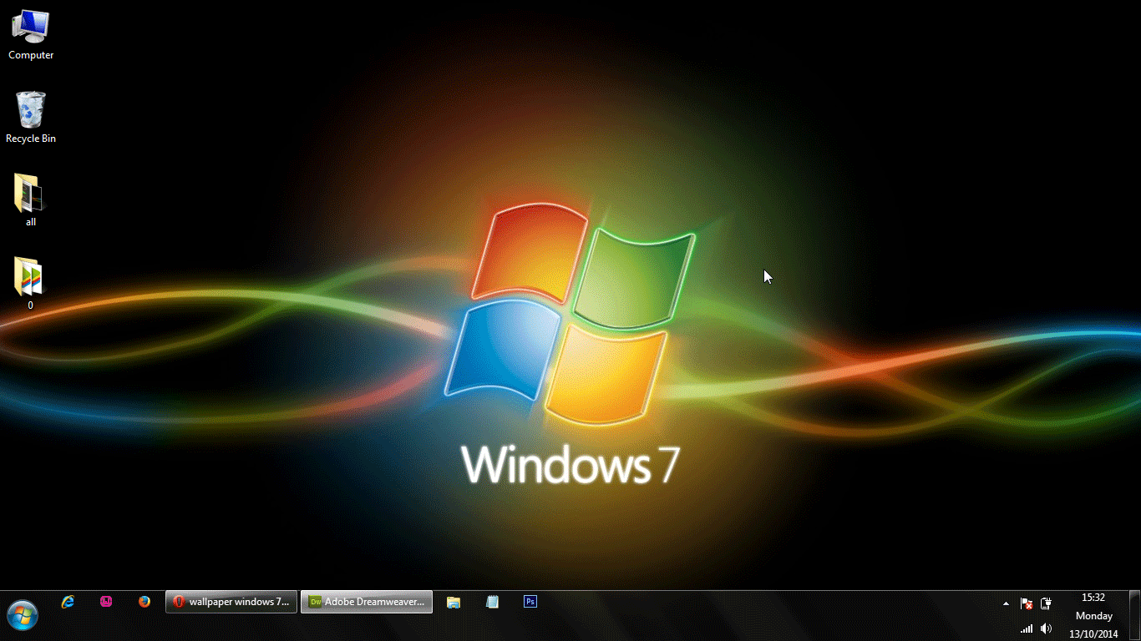Launch Photoshop from the taskbar

tap(530, 602)
